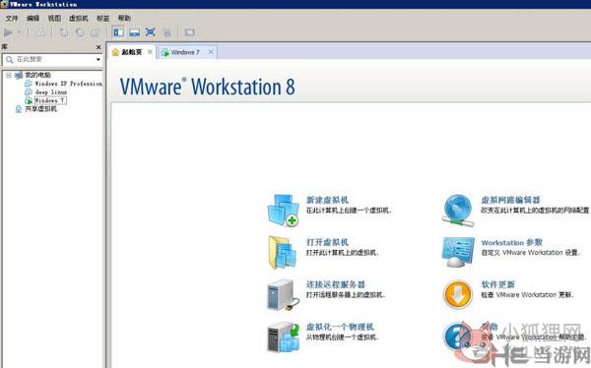Viewport: 591px width, 368px height.
Task: Open the 帮助 menu in the menu bar
Action: [x=124, y=18]
